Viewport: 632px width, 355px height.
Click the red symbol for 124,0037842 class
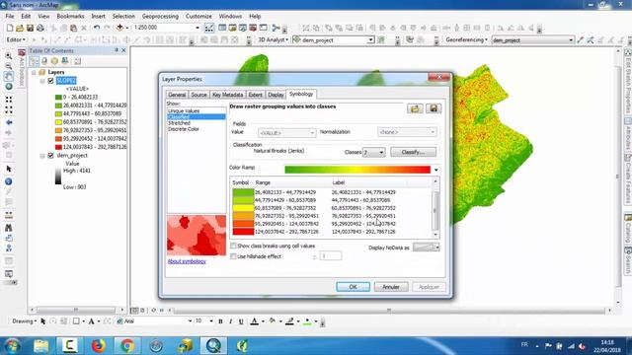[243, 232]
